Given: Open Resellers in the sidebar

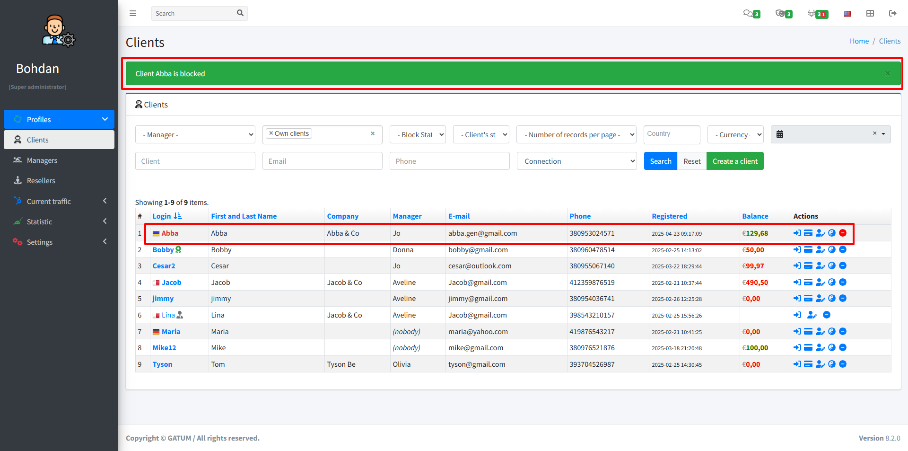Looking at the screenshot, I should (x=41, y=181).
